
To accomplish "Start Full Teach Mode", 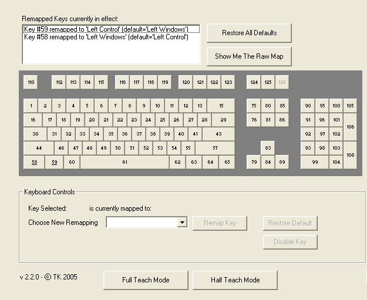I will click(146, 280).
